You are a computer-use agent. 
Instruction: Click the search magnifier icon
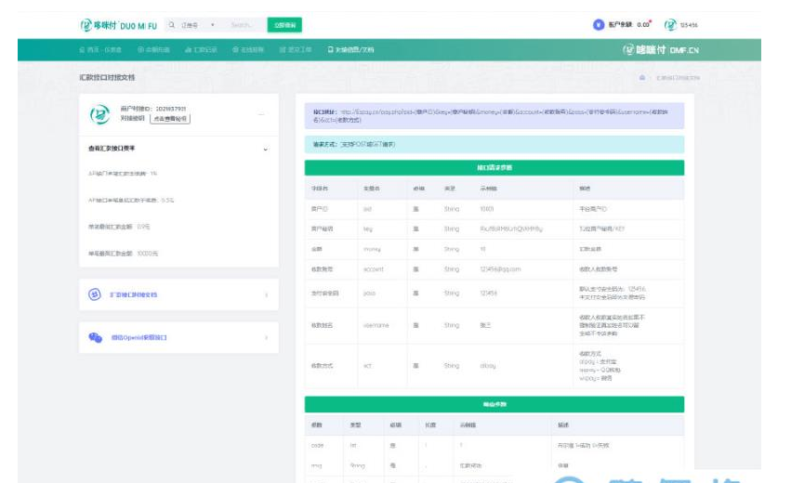(171, 25)
